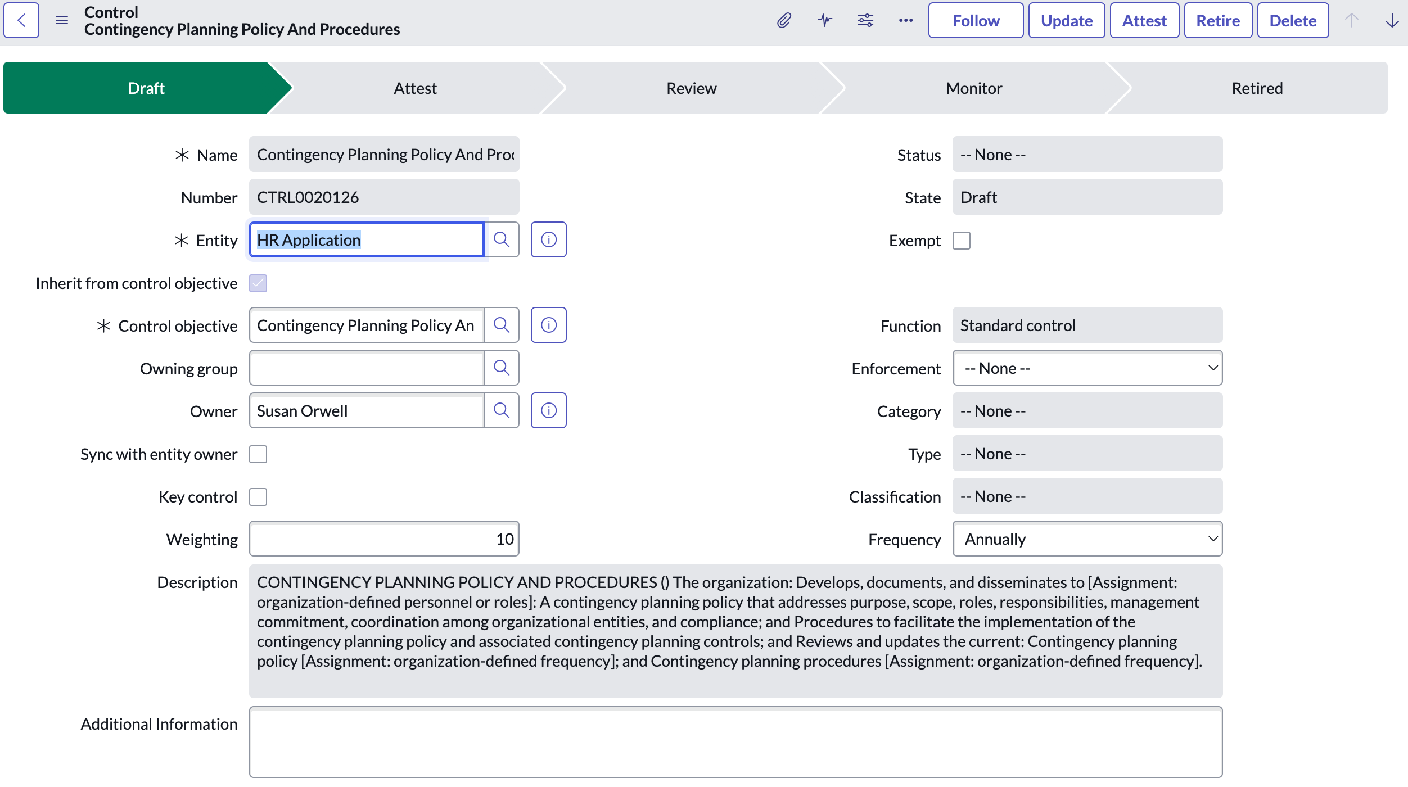Select the Attest stage in the process flow

[x=415, y=88]
